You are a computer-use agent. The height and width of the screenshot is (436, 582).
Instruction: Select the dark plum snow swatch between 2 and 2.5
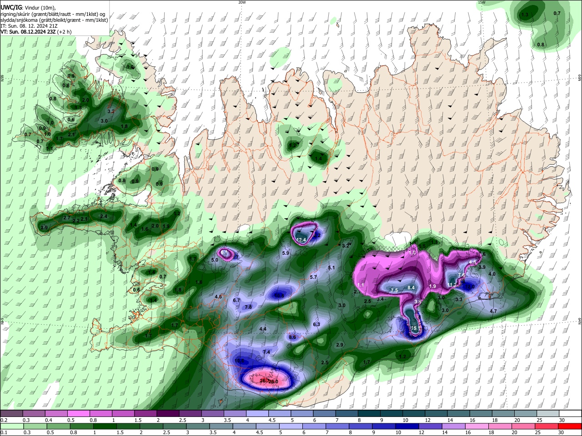(x=168, y=414)
